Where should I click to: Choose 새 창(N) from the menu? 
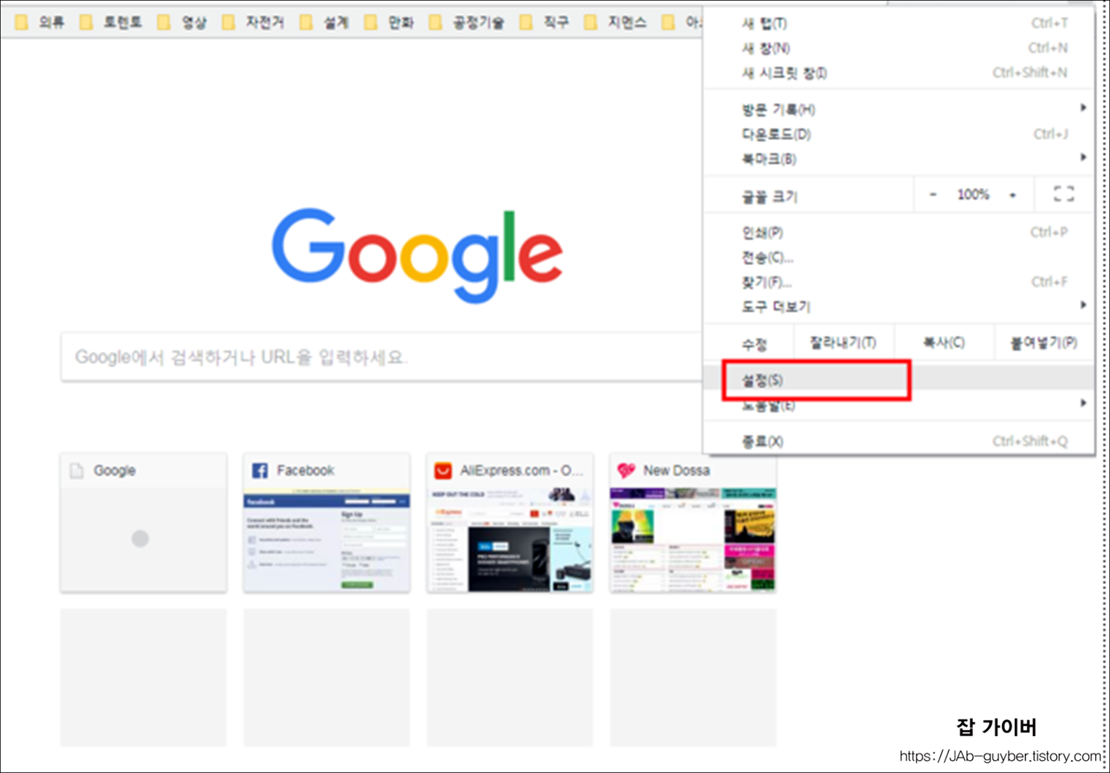point(898,48)
